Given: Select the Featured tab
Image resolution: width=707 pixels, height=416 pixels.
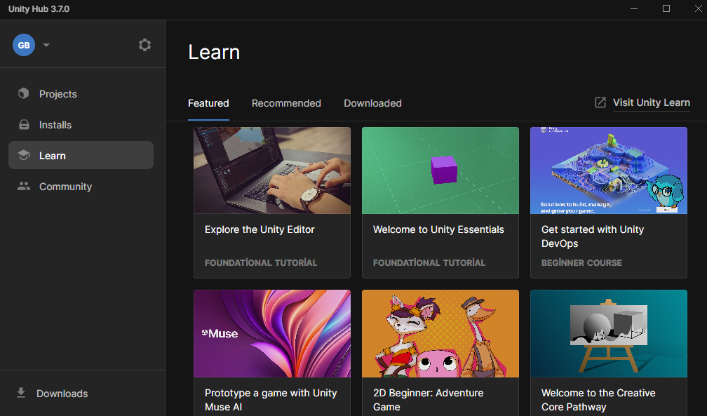Looking at the screenshot, I should click(x=208, y=103).
